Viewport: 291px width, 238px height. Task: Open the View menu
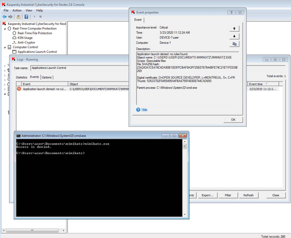coord(29,10)
